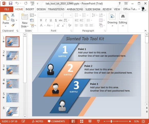
Task: Select the Cut scissors icon
Action: (13, 15)
